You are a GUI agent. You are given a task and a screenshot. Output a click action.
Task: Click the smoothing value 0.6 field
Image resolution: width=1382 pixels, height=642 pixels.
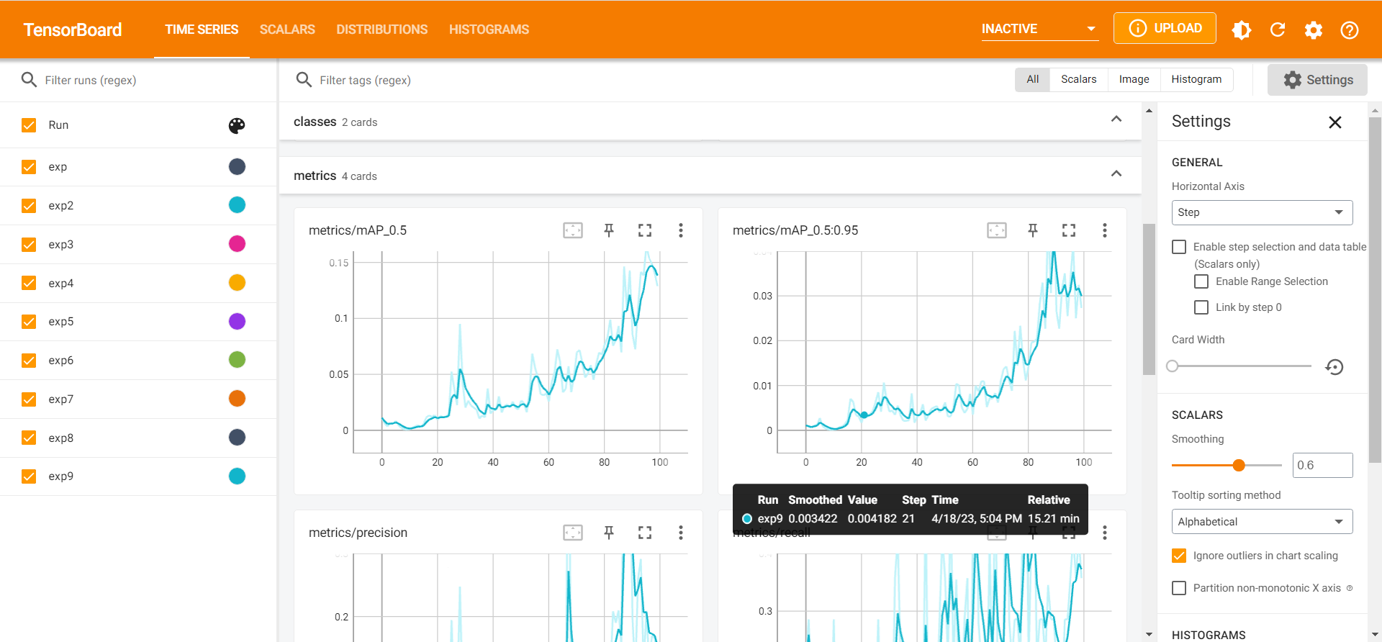[x=1323, y=465]
